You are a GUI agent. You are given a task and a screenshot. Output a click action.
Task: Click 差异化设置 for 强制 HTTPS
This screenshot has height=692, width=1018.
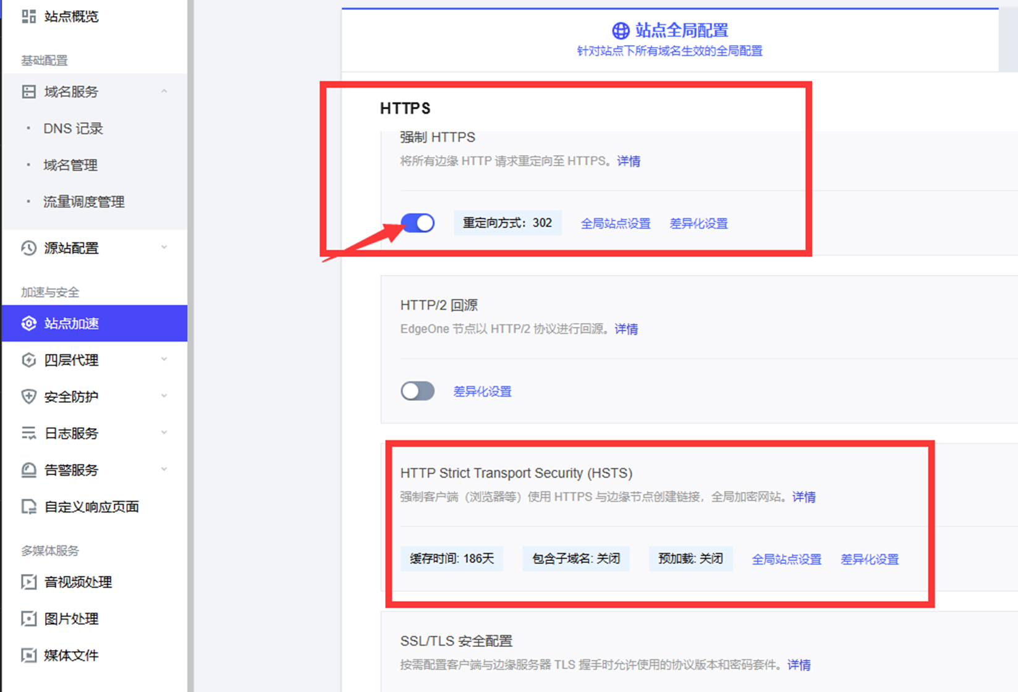point(699,224)
